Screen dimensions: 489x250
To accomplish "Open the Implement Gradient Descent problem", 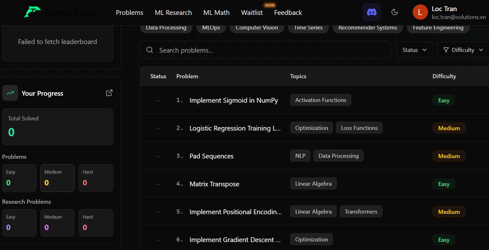I will point(235,240).
